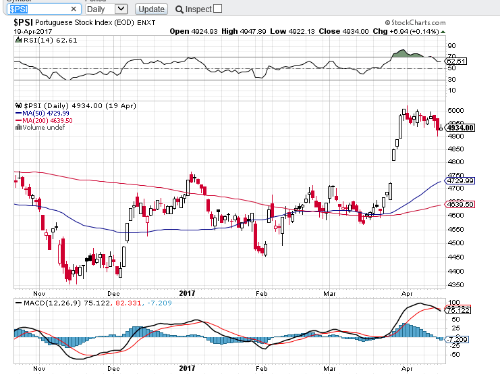Click the MA(200) 4639.50 legend text
This screenshot has width=500, height=377.
(x=47, y=121)
